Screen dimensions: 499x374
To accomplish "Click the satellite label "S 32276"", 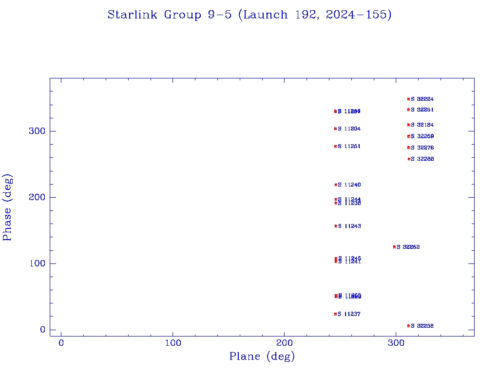I will (x=422, y=148).
